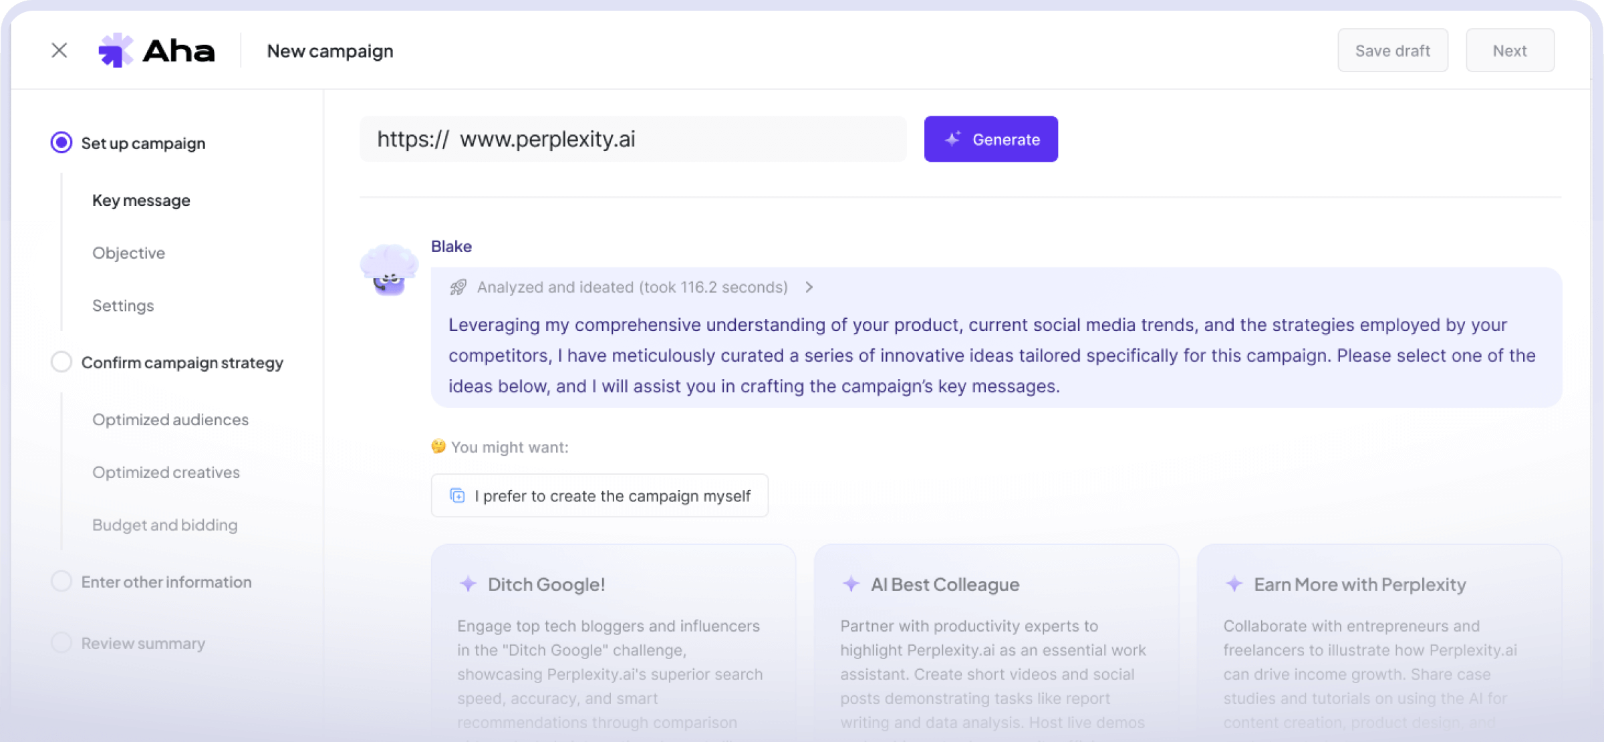Screen dimensions: 1604x742
Task: Click the copy-plus icon in prefer myself button
Action: point(458,495)
